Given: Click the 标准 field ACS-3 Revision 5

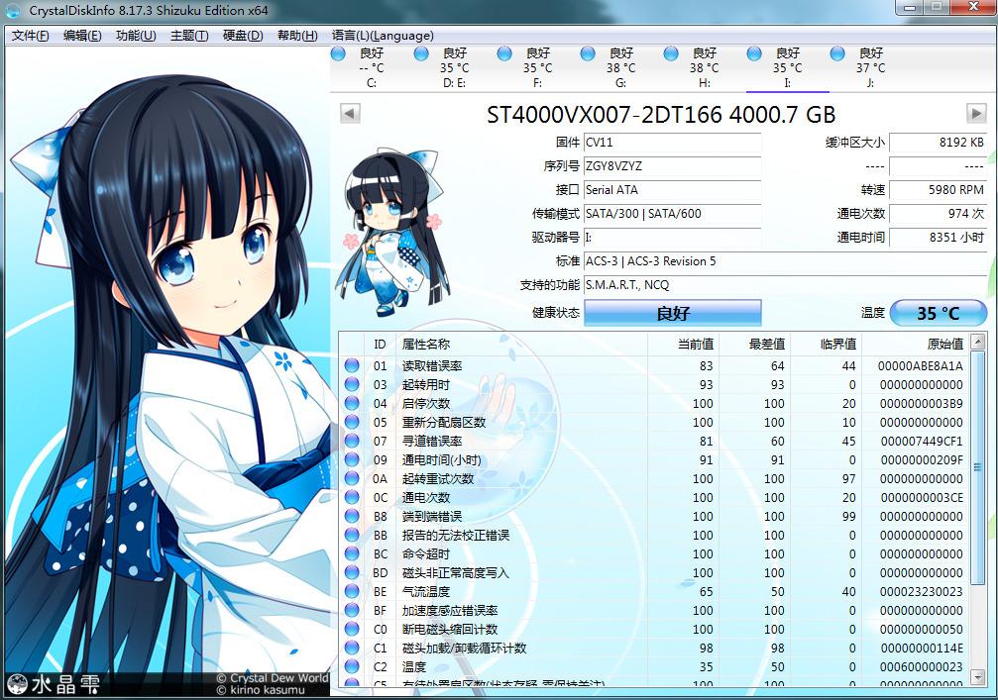Looking at the screenshot, I should point(785,261).
